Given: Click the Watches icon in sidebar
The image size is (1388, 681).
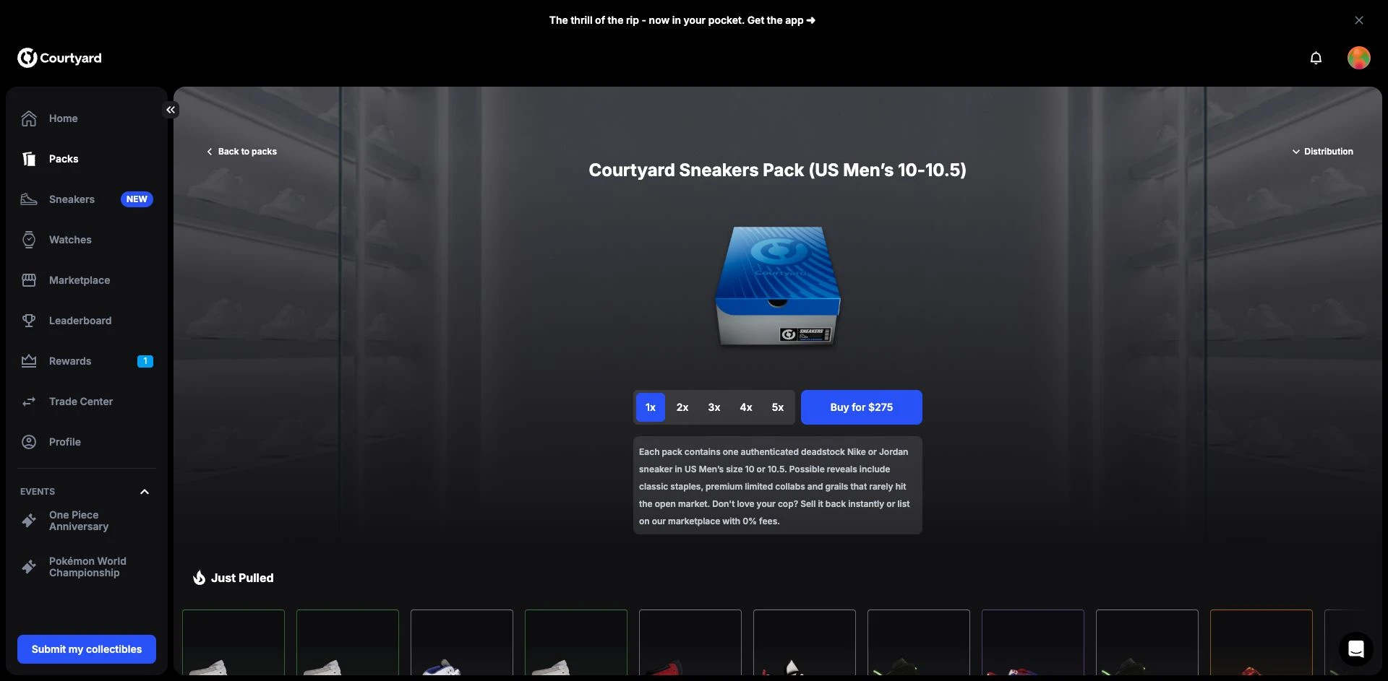Looking at the screenshot, I should (29, 240).
